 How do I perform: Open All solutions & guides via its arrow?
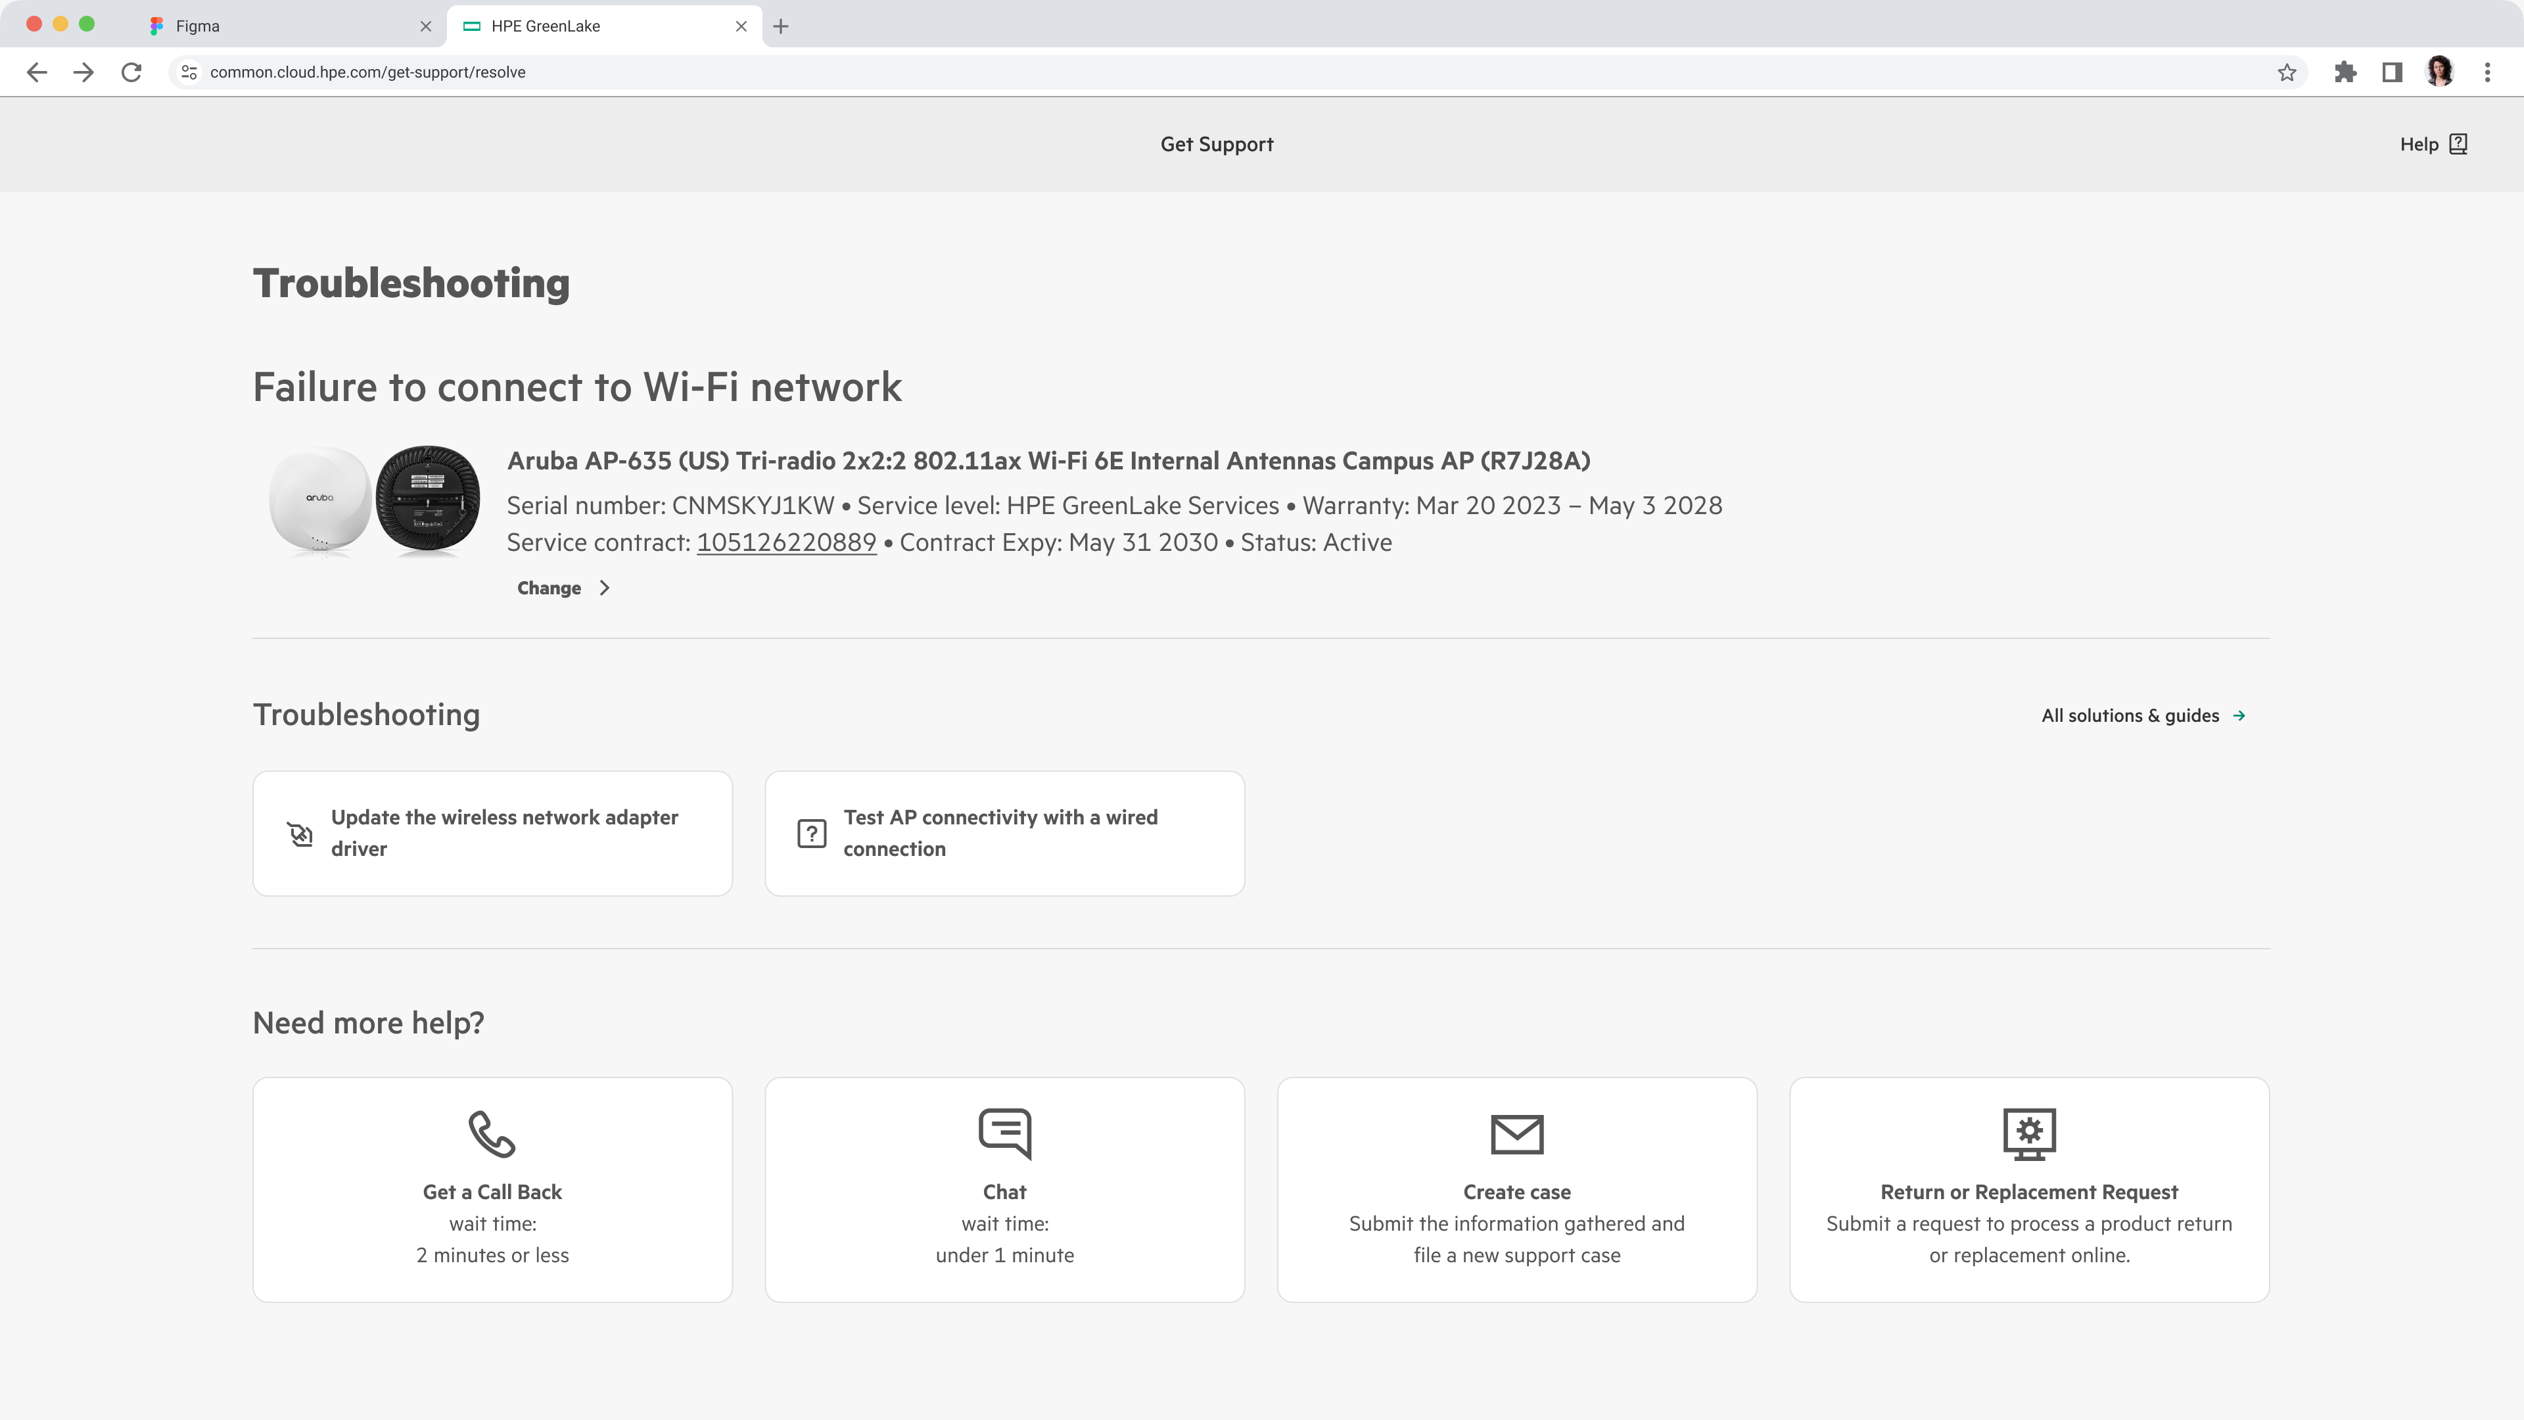[2241, 715]
